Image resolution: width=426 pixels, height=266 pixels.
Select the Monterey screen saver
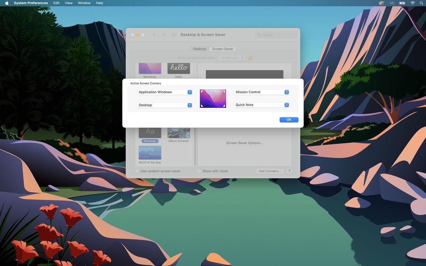(149, 67)
